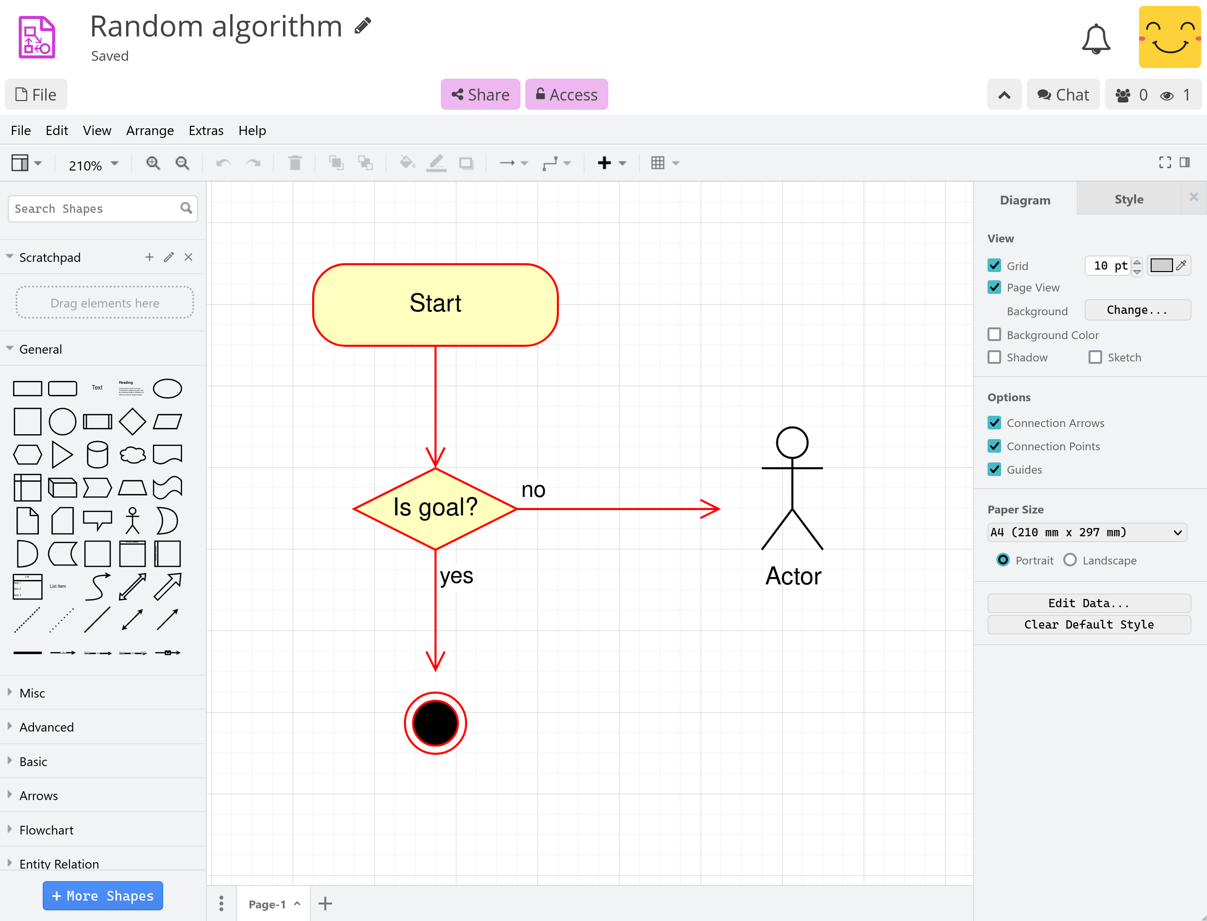Toggle the Grid checkbox
The image size is (1207, 921).
coord(995,266)
